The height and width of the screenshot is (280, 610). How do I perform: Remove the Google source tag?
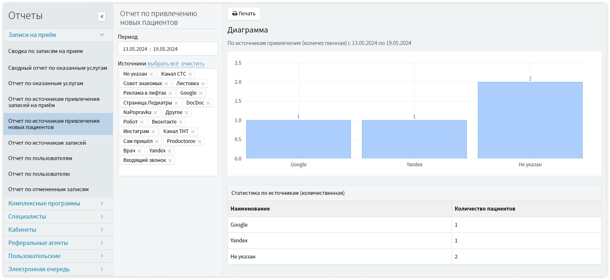click(x=201, y=93)
